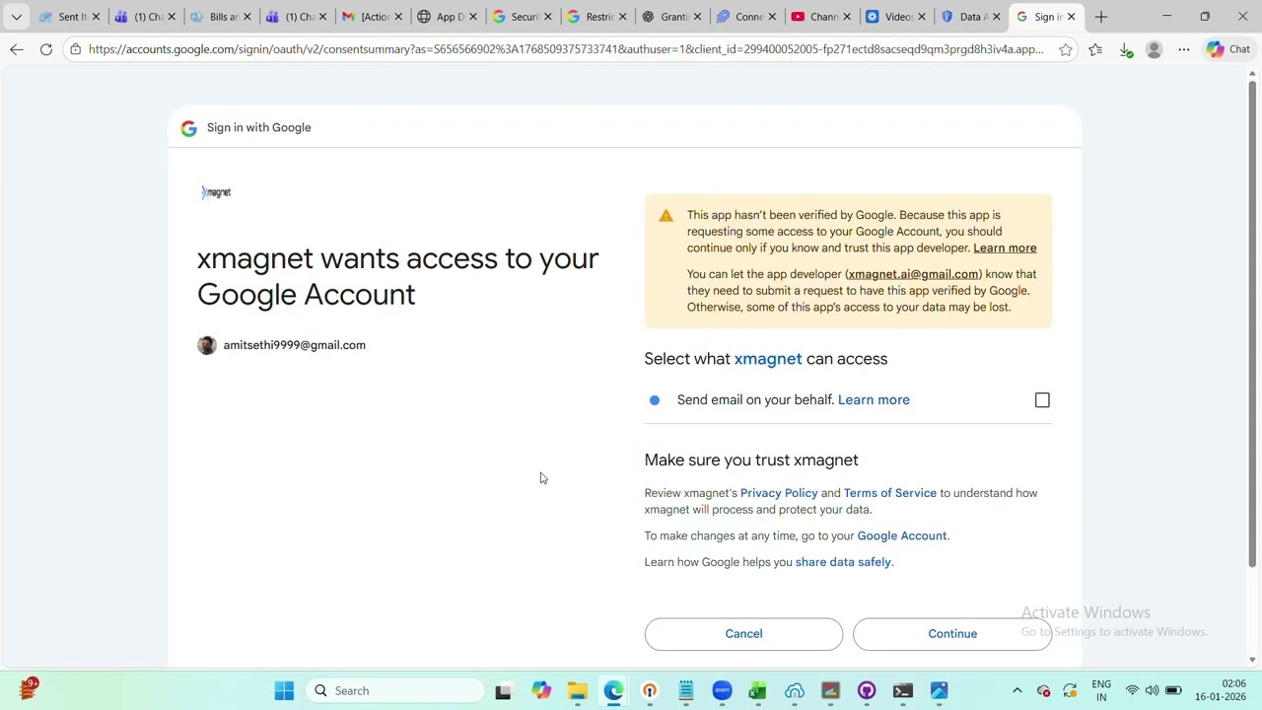The width and height of the screenshot is (1262, 710).
Task: Switch to the Video tab
Action: [895, 17]
